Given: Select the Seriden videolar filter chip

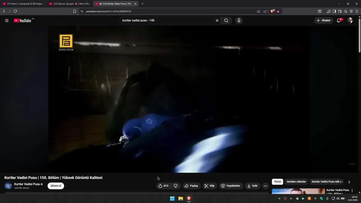Looking at the screenshot, I should coord(296,182).
